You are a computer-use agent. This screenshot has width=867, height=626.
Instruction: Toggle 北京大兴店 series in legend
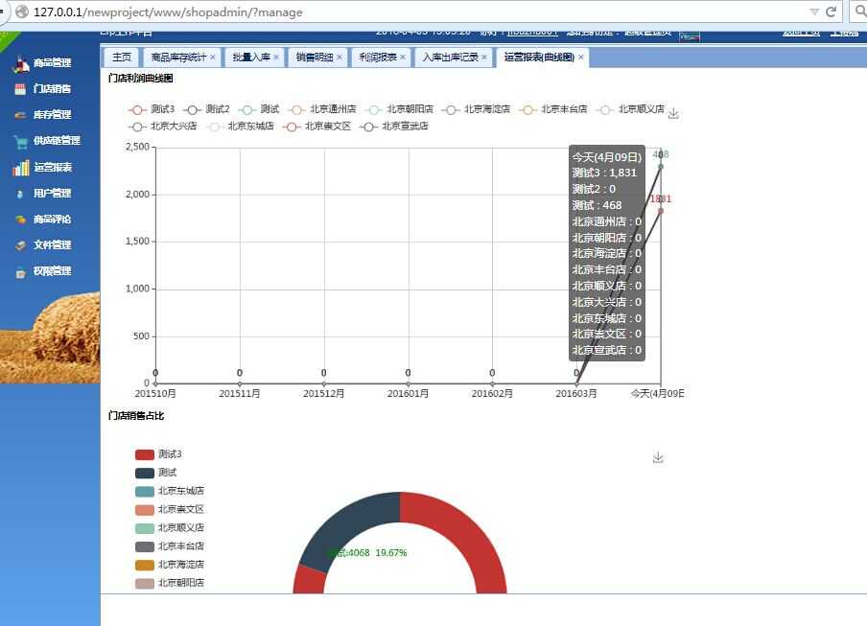163,126
